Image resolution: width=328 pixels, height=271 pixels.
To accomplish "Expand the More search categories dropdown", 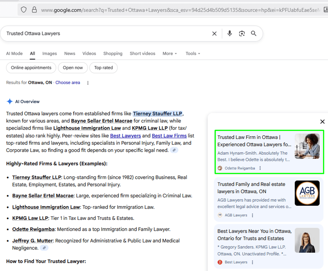I will 170,53.
